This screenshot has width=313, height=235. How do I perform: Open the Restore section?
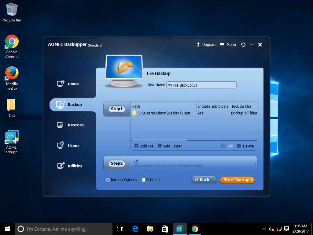(71, 125)
